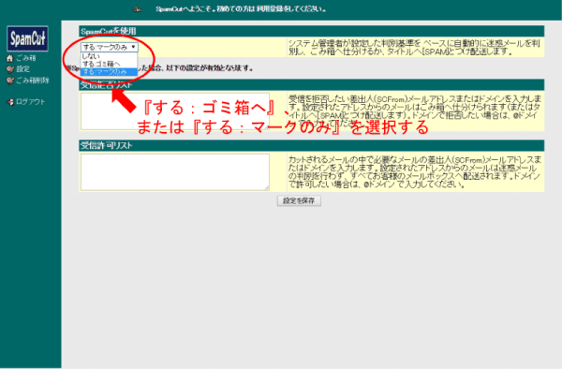Click the resize grip of 受信許可リスト box
Screen dimensions: 562x369
click(x=267, y=188)
